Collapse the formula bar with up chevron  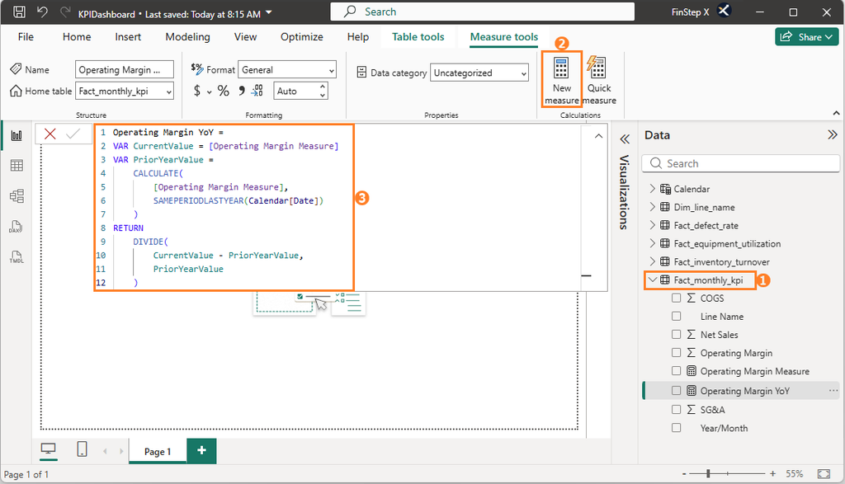point(598,136)
